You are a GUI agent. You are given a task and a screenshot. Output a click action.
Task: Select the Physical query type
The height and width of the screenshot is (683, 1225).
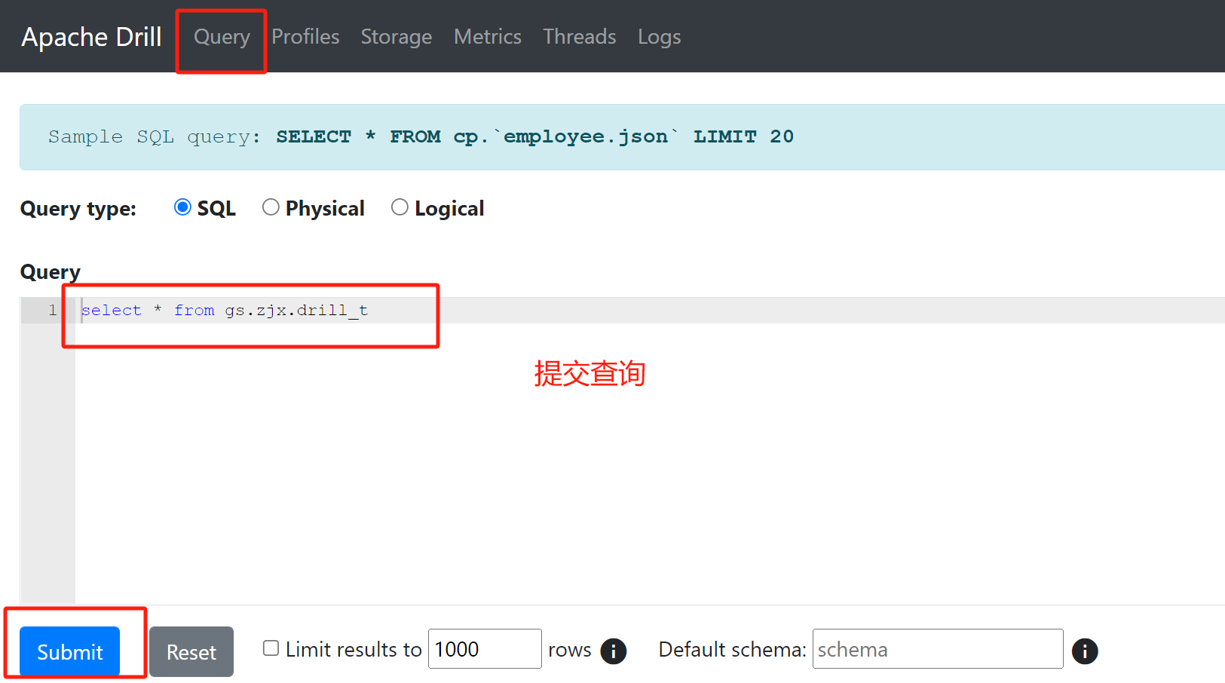tap(271, 207)
